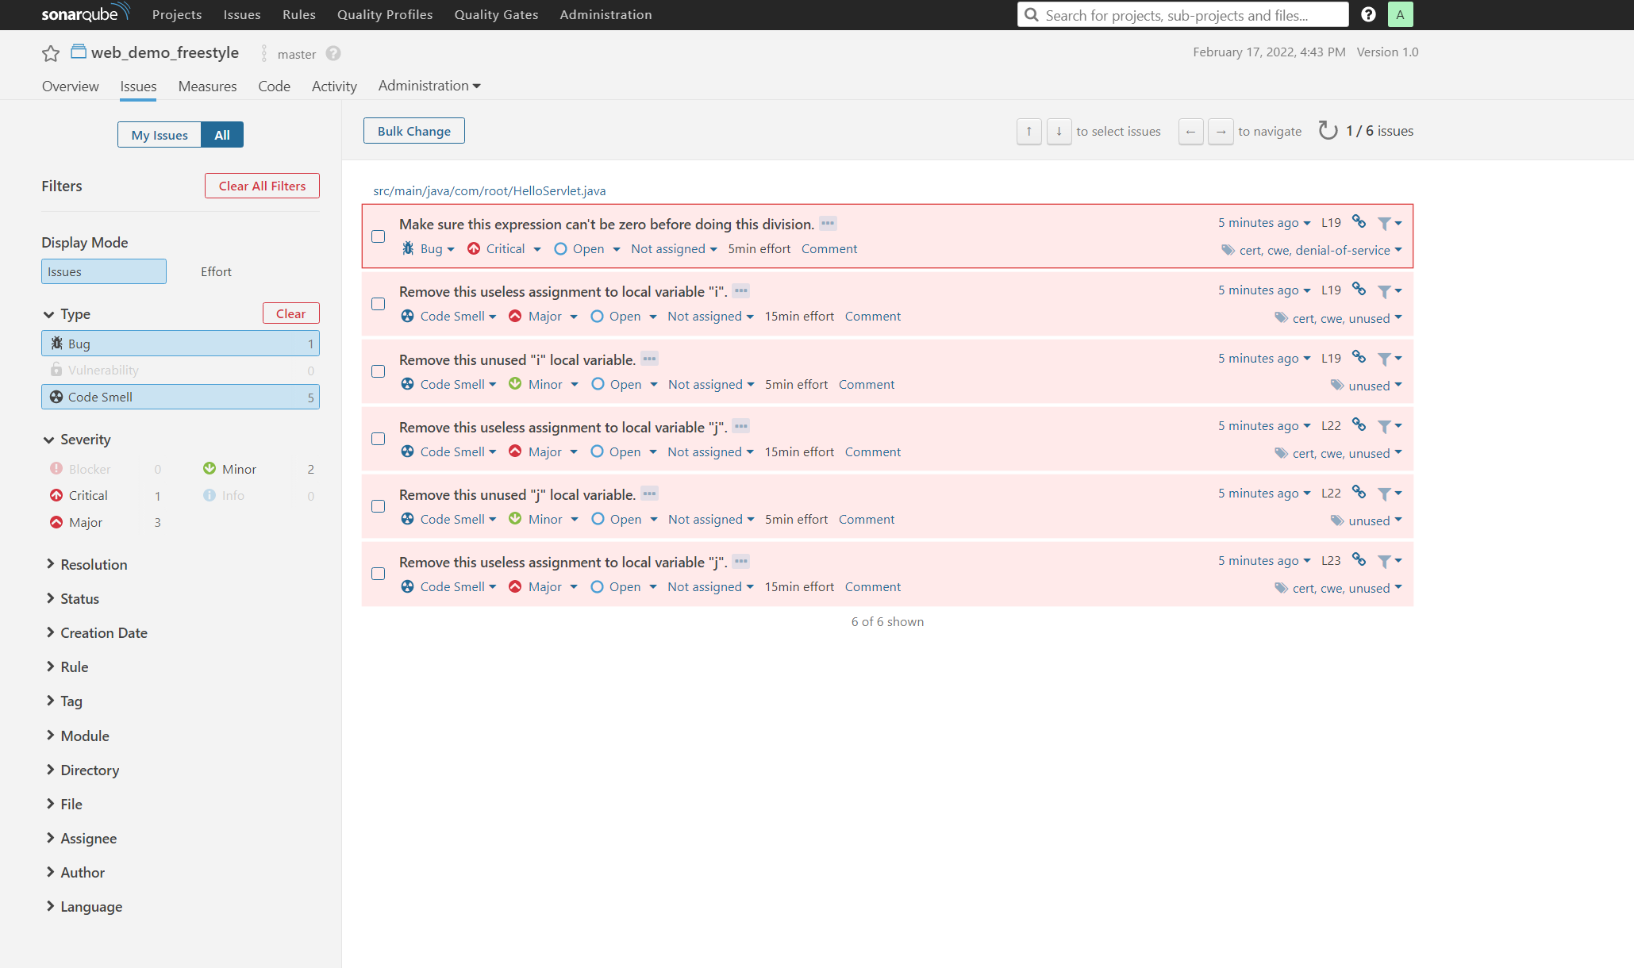Image resolution: width=1634 pixels, height=968 pixels.
Task: Click the SonarQube logo
Action: [x=85, y=13]
